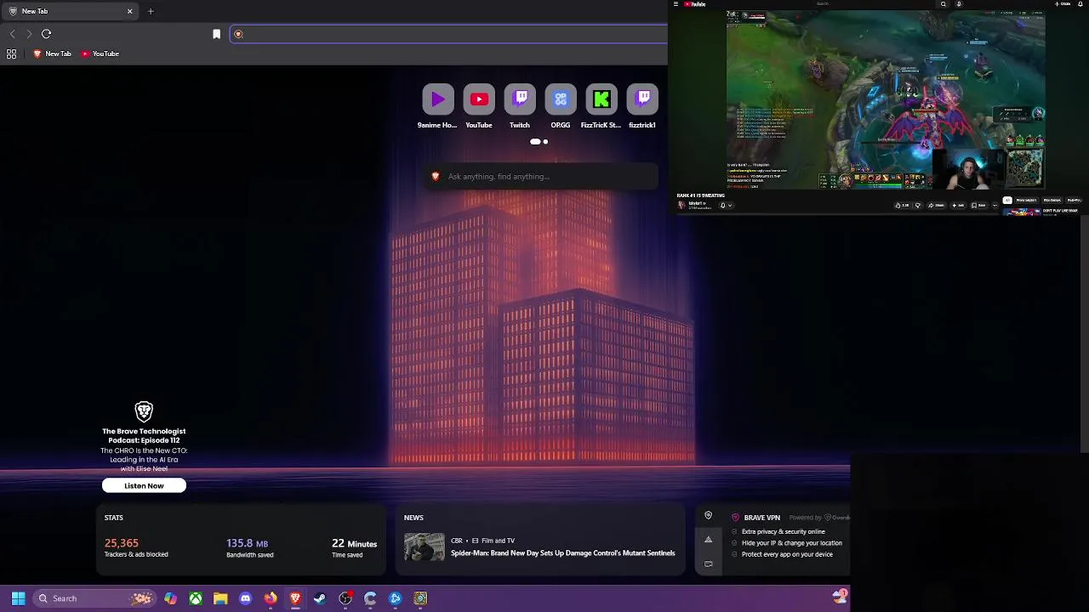The image size is (1089, 612).
Task: Click the bookmark icon beside address bar
Action: click(216, 34)
